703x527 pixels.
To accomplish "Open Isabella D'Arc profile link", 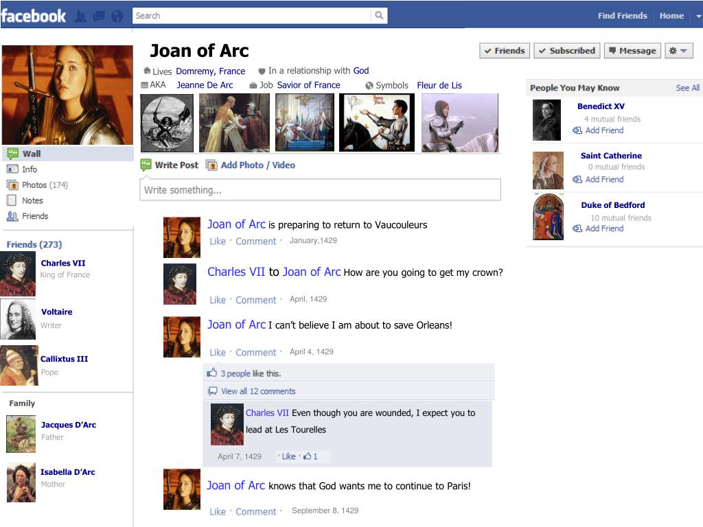I will click(68, 472).
